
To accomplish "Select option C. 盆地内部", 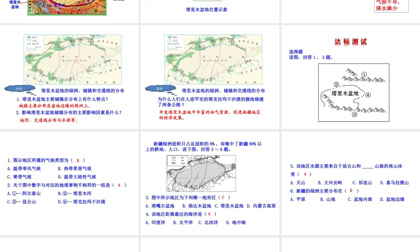I will [360, 199].
